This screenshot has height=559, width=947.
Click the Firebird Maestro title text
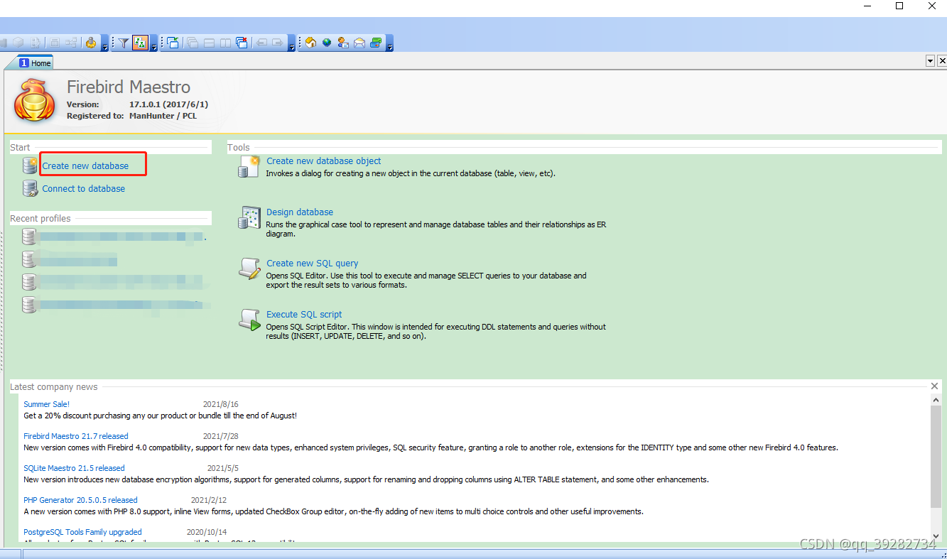tap(129, 87)
